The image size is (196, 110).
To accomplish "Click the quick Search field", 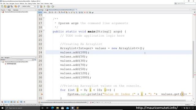I will [x=185, y=3].
